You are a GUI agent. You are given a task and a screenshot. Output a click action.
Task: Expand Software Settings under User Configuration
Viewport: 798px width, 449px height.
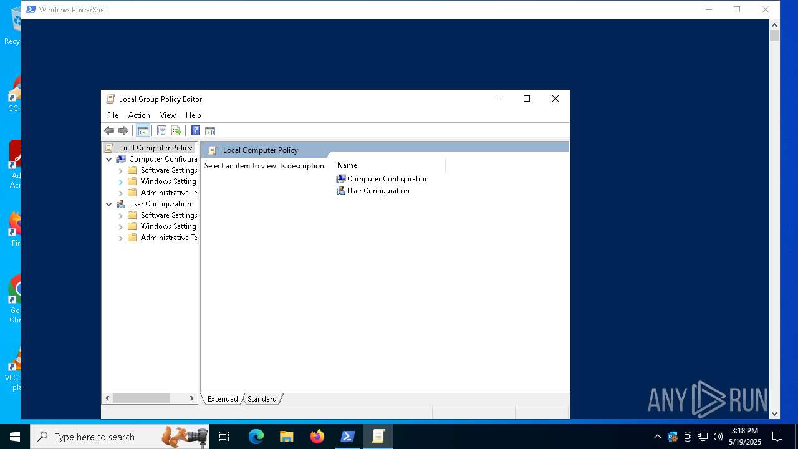click(x=121, y=215)
